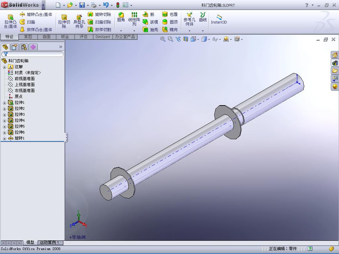This screenshot has height=254, width=339.
Task: Click the Section View icon
Action: click(185, 39)
